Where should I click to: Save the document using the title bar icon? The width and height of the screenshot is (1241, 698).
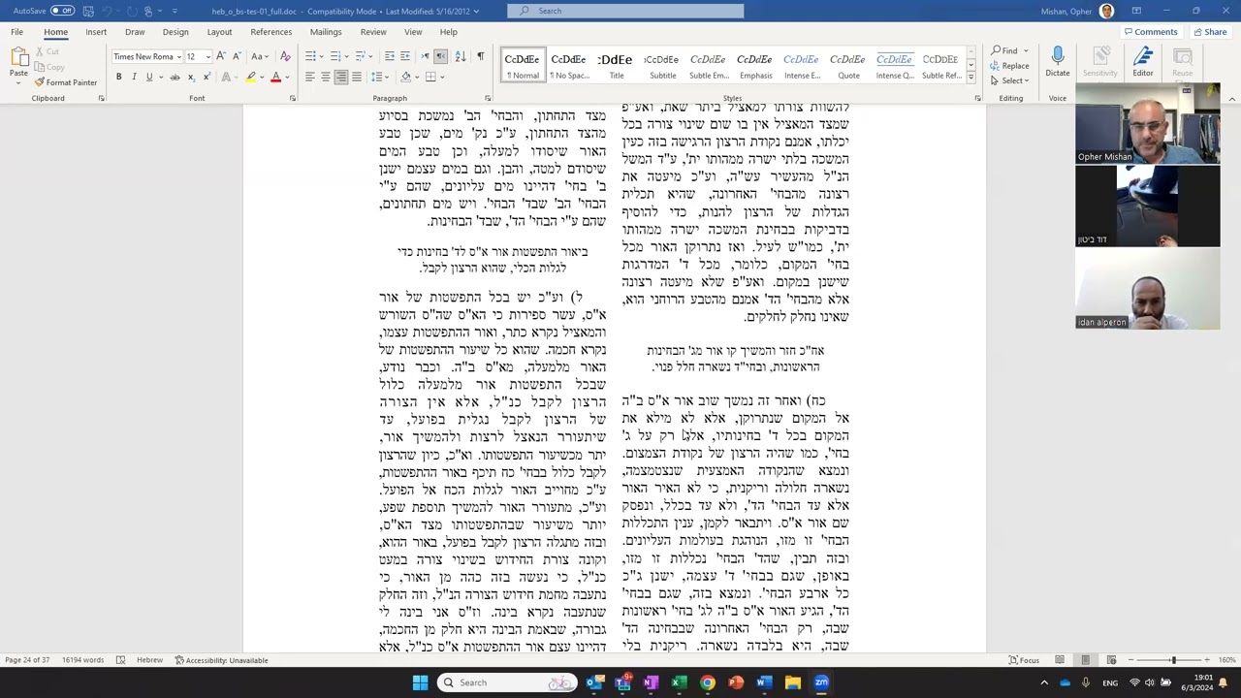pyautogui.click(x=87, y=11)
